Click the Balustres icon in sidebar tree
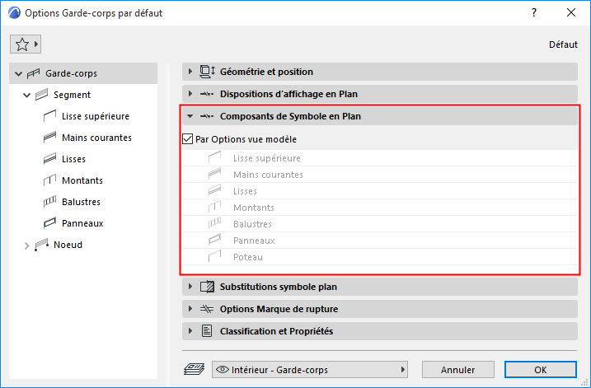The width and height of the screenshot is (591, 388). (x=49, y=202)
